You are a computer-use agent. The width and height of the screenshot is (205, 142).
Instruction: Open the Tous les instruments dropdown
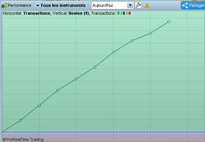point(61,5)
